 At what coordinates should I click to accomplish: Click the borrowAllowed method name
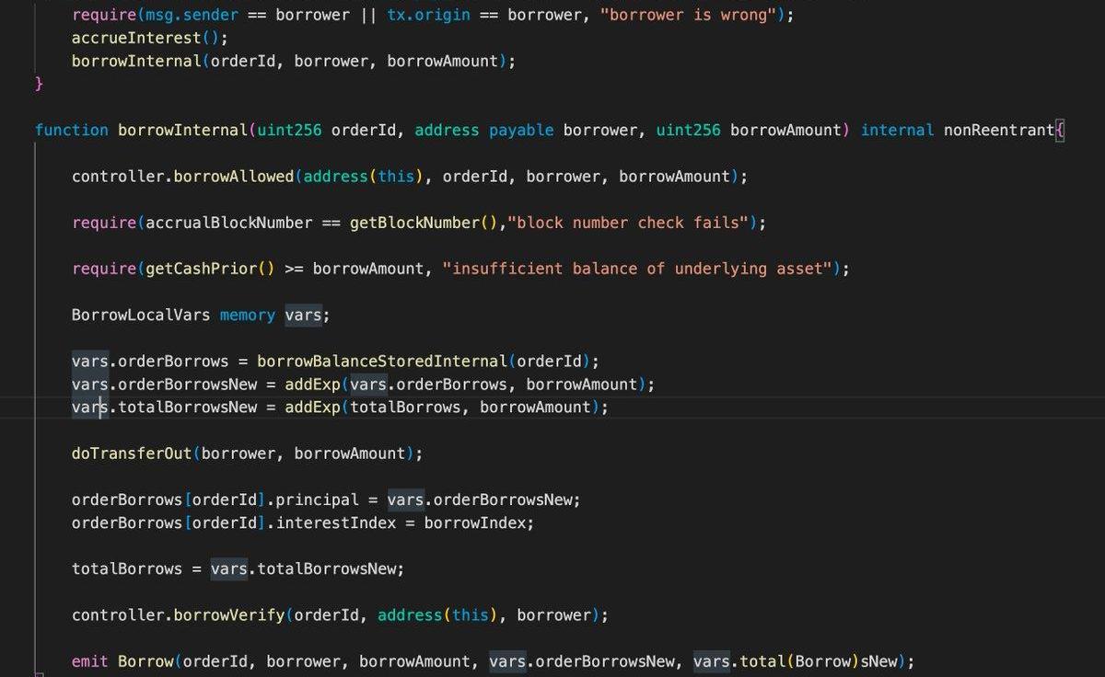click(233, 176)
